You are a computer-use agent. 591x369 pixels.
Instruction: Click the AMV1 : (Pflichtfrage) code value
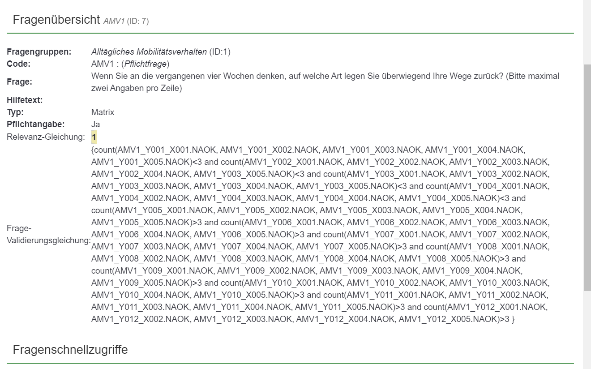point(130,64)
